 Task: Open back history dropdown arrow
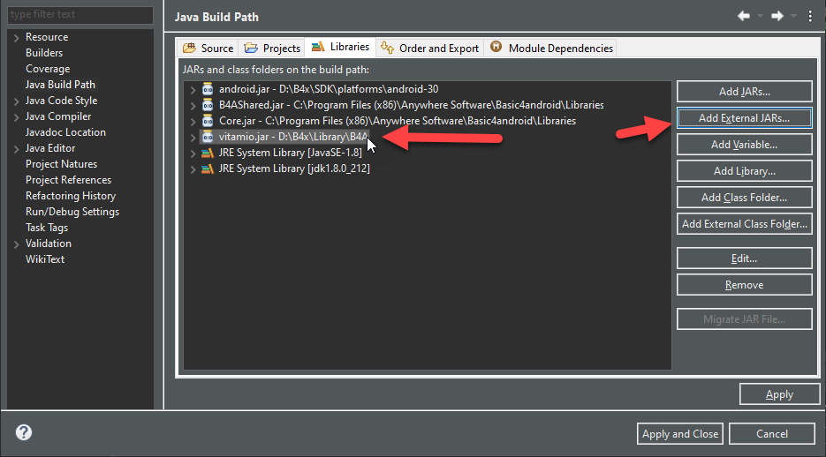tap(760, 16)
